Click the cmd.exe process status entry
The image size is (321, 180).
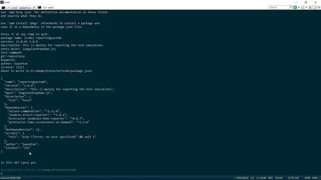(x=11, y=178)
